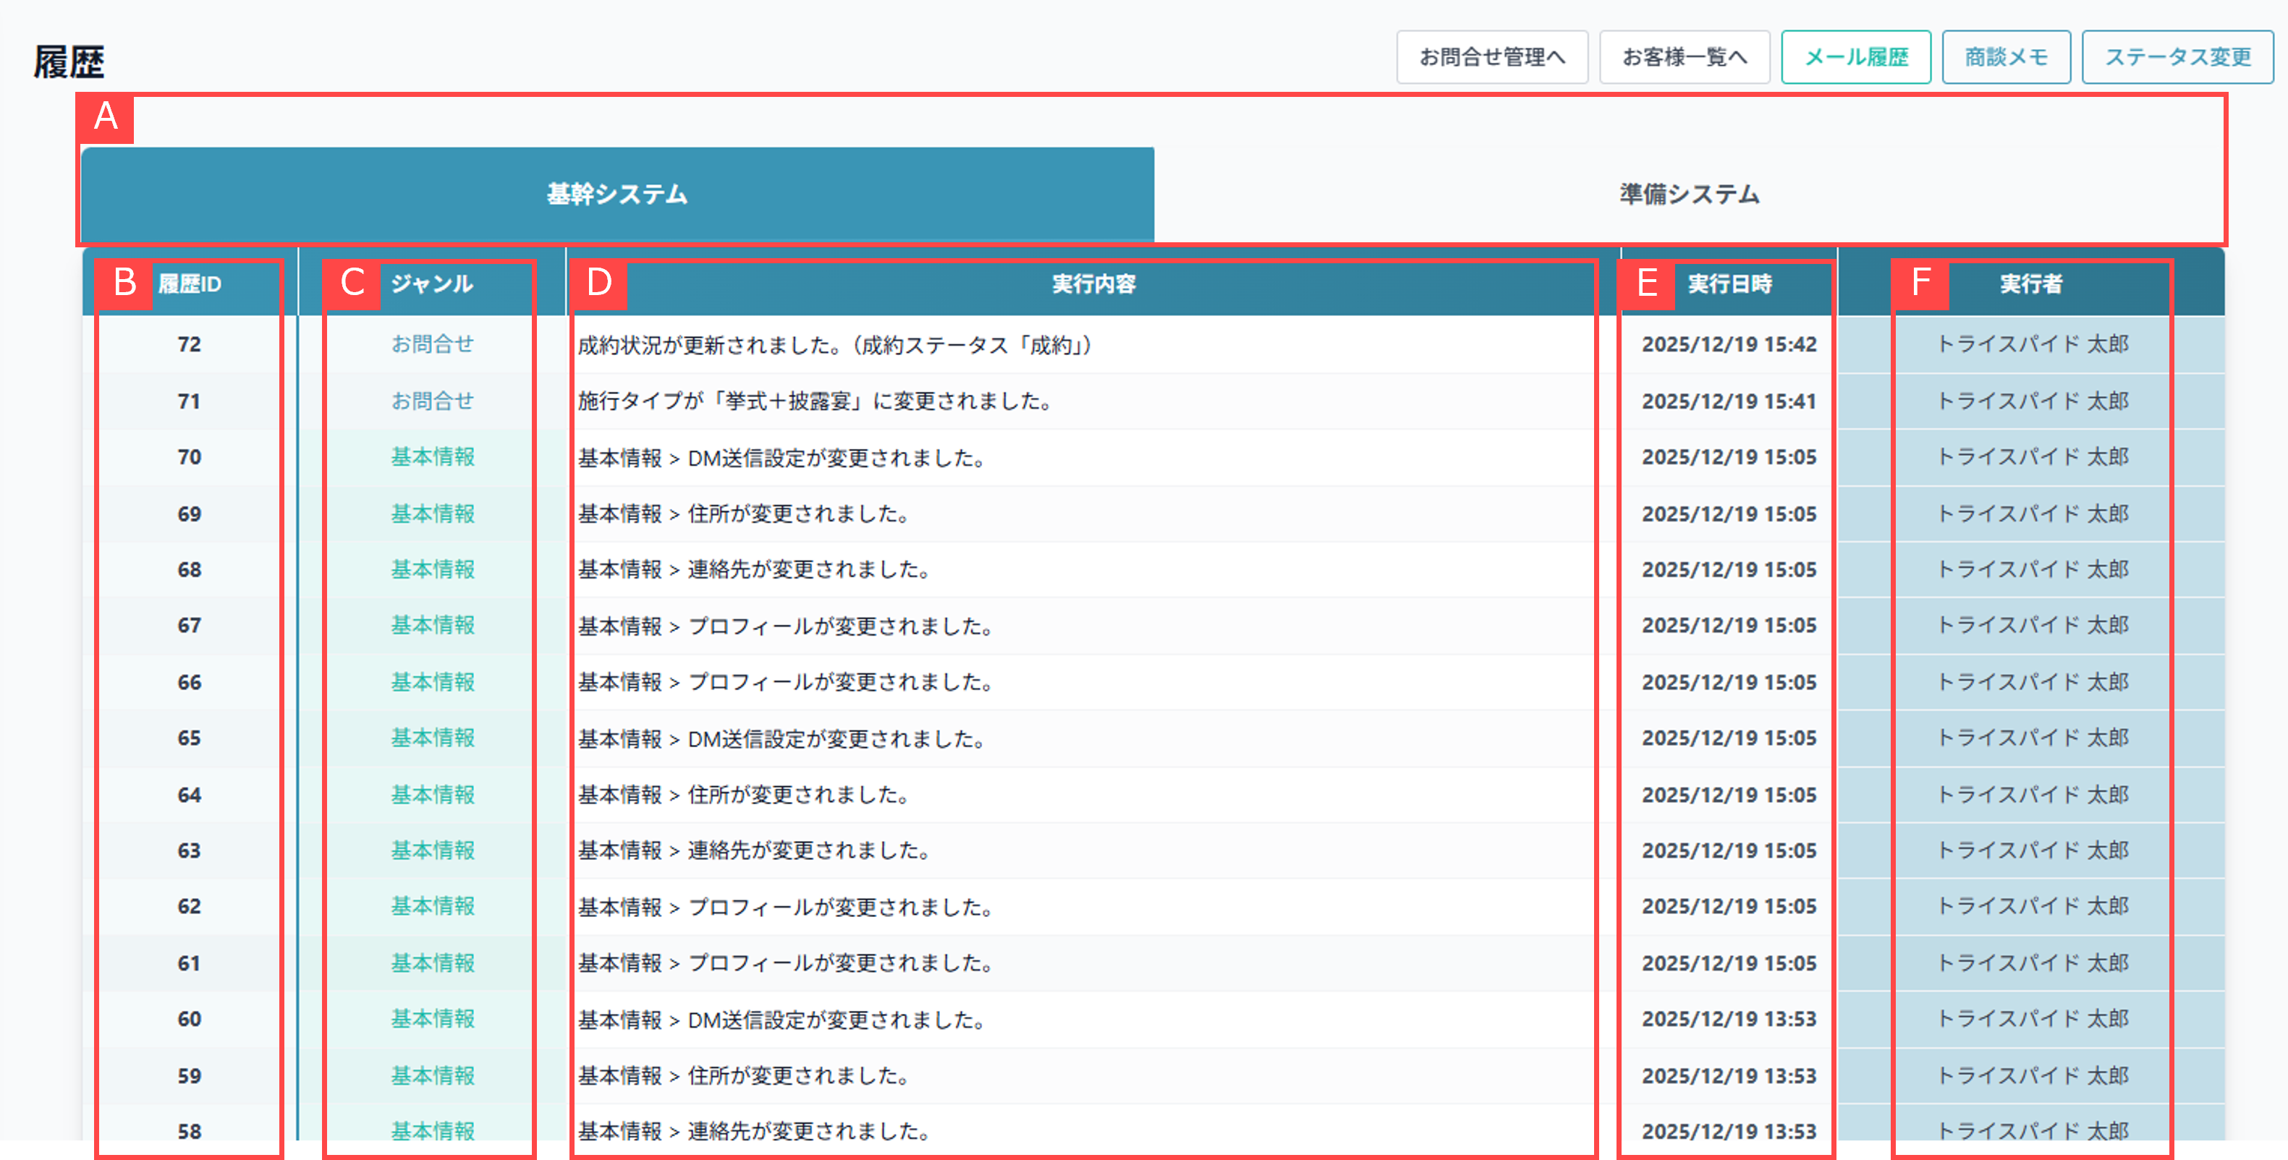Open お問合せ genre link on row 72
The image size is (2288, 1160).
tap(432, 344)
